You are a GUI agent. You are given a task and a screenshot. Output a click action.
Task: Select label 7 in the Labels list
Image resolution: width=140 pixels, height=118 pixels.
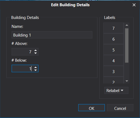[x=113, y=28]
